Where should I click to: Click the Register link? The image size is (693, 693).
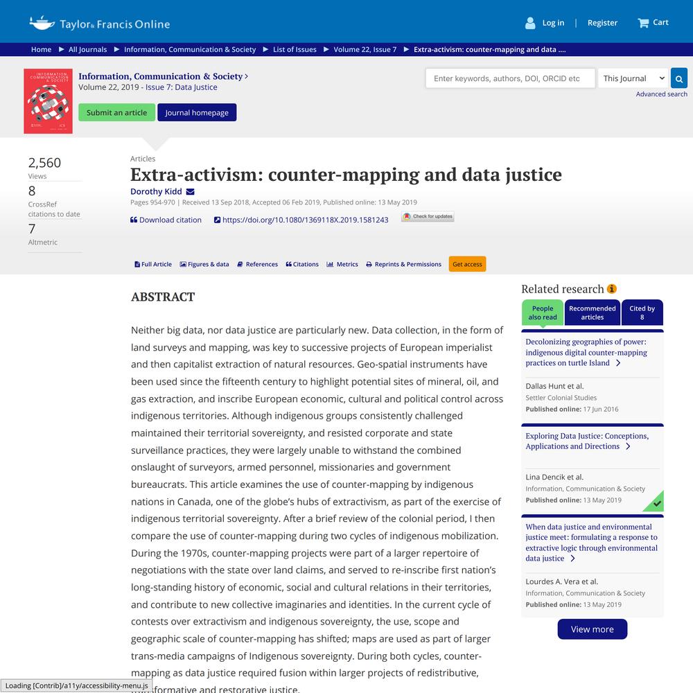pyautogui.click(x=602, y=23)
